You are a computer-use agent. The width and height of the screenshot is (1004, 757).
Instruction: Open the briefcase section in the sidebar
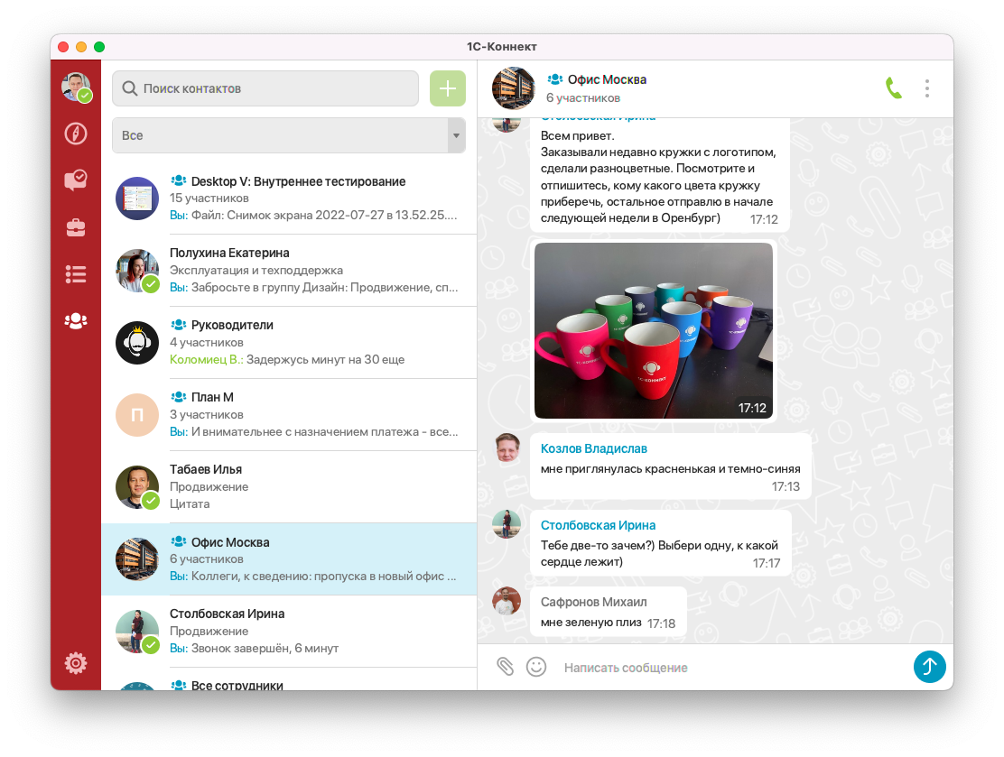coord(76,227)
